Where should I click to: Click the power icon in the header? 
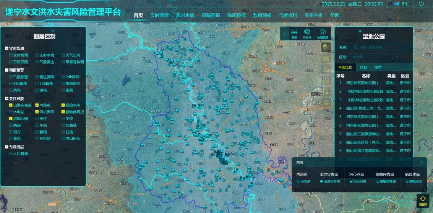(421, 4)
